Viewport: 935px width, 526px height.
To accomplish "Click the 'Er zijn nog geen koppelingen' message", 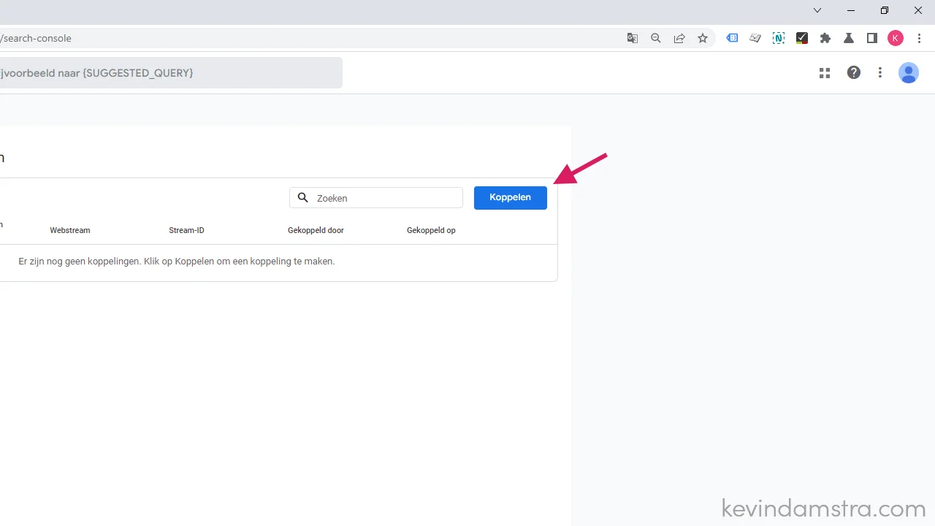I will [177, 261].
